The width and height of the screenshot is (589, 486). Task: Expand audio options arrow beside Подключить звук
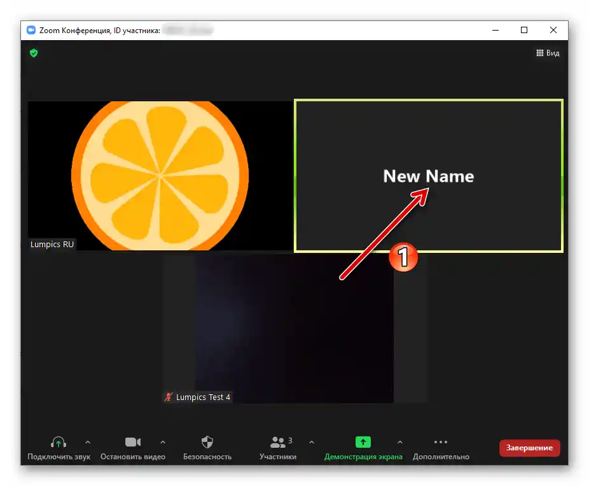click(88, 442)
